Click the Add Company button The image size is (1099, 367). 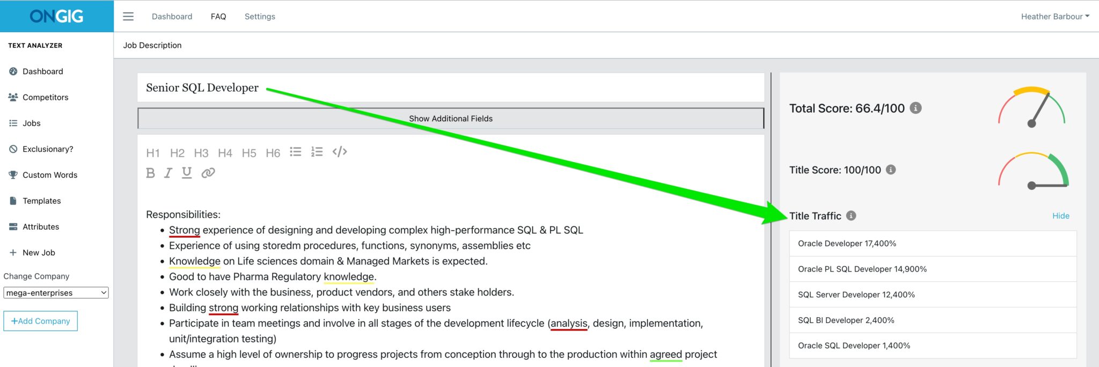point(41,321)
